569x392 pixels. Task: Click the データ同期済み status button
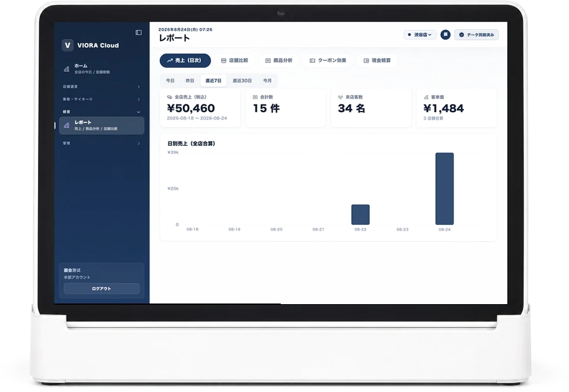476,35
